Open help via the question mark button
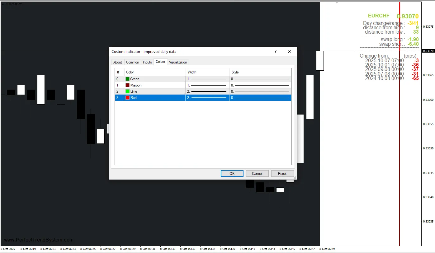The height and width of the screenshot is (253, 435). (275, 51)
